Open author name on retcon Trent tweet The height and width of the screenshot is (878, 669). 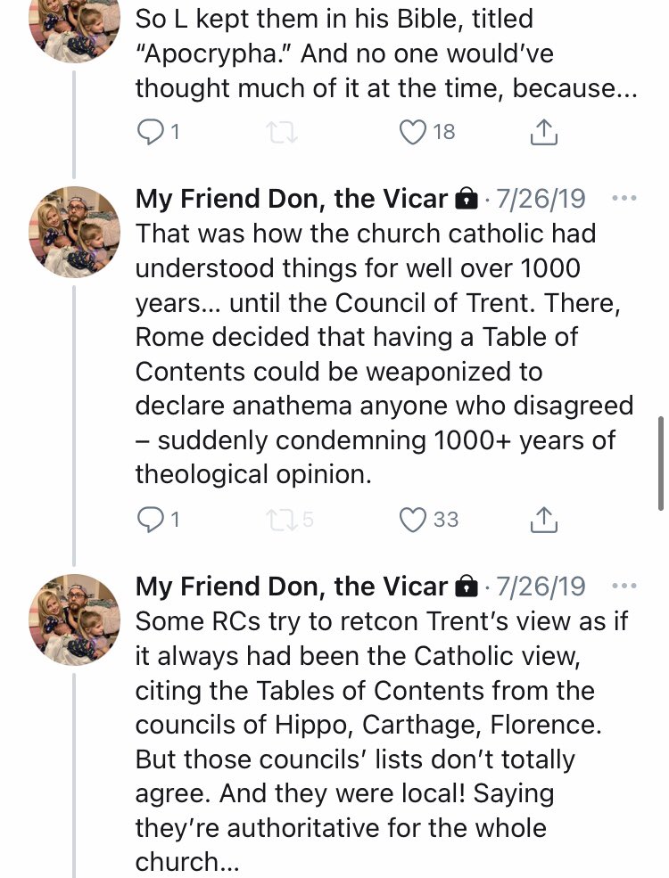tap(291, 586)
